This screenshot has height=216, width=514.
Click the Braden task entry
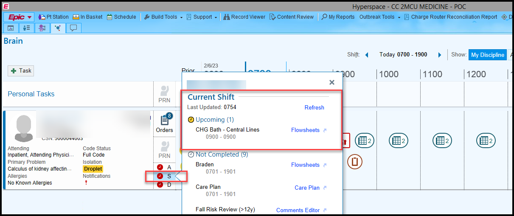205,165
